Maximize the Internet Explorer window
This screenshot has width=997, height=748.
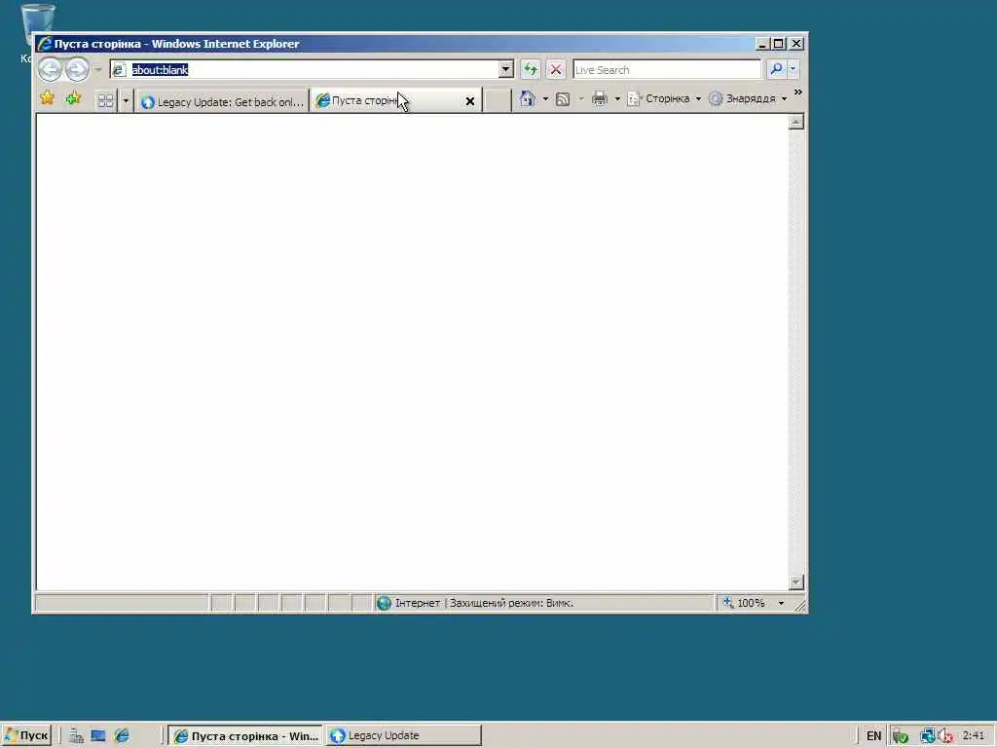[x=778, y=44]
